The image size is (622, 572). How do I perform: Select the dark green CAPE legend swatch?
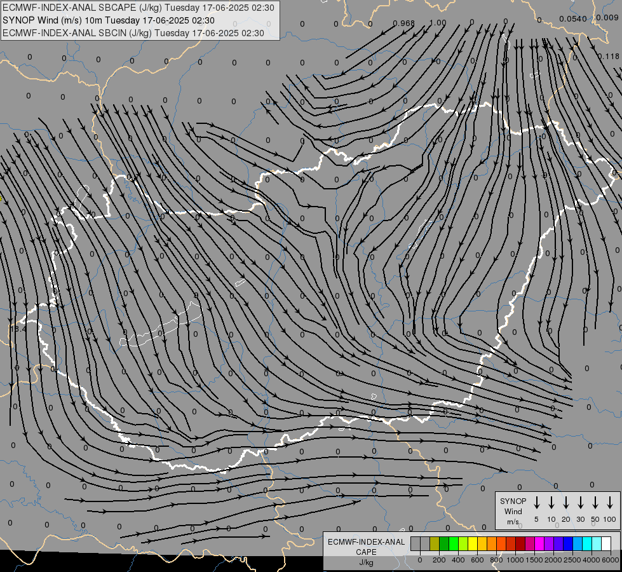click(444, 543)
